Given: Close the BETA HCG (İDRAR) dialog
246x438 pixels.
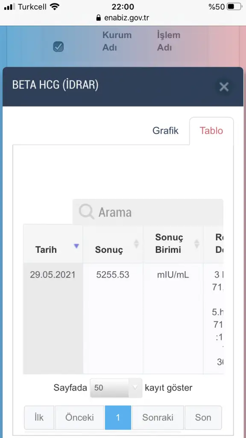Looking at the screenshot, I should 224,87.
